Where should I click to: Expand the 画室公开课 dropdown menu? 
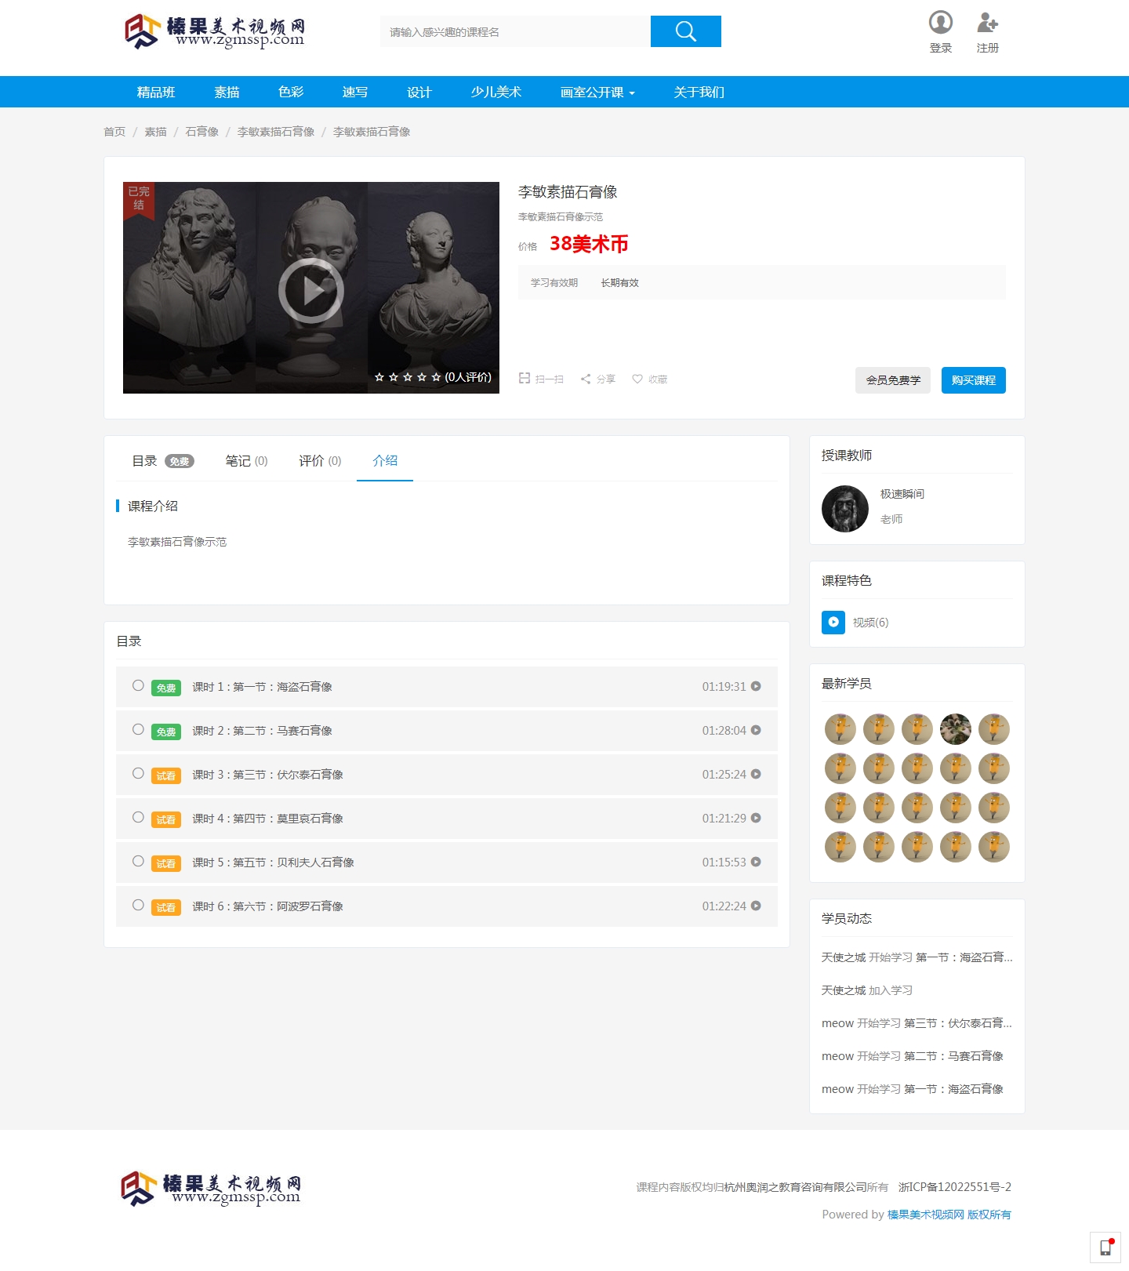[597, 92]
